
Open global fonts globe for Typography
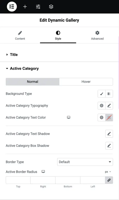[101, 106]
